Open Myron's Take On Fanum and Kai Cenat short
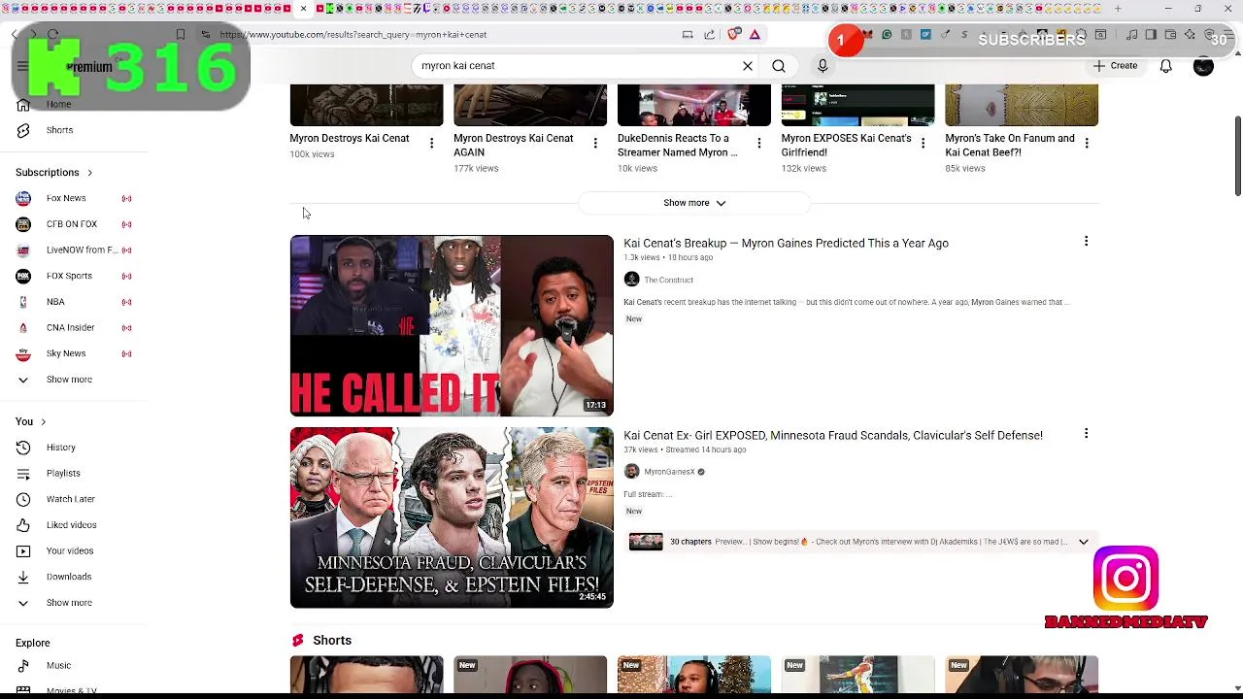This screenshot has width=1243, height=699. point(1010,146)
